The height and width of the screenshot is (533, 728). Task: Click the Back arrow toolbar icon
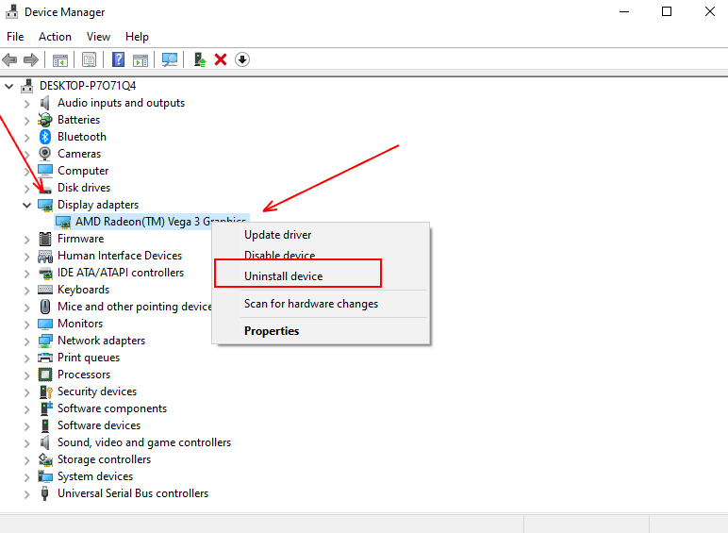coord(9,59)
